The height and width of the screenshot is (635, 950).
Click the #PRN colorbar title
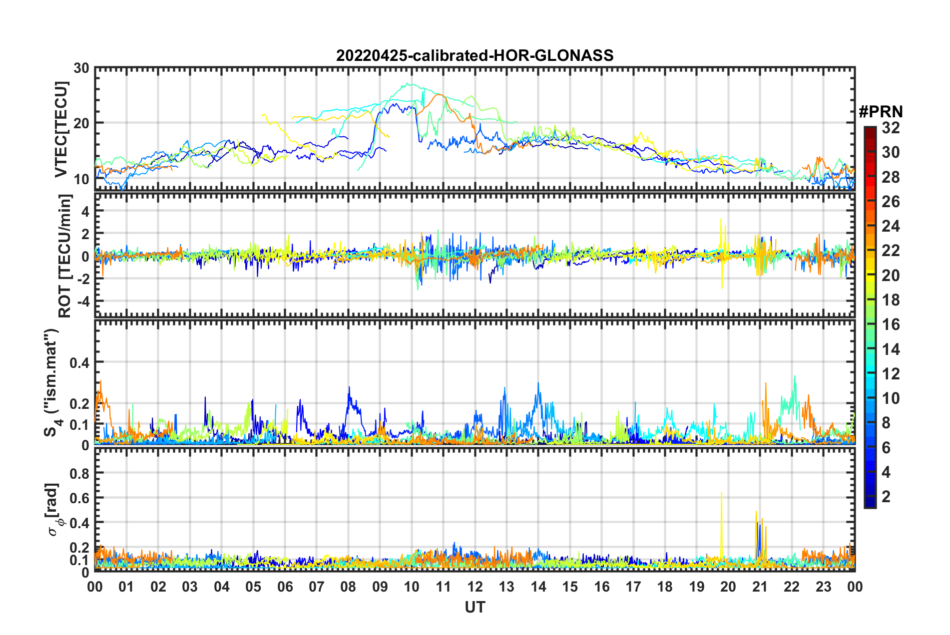pos(881,112)
